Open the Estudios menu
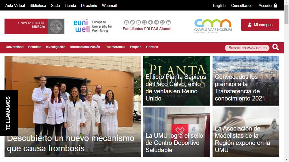 point(35,47)
